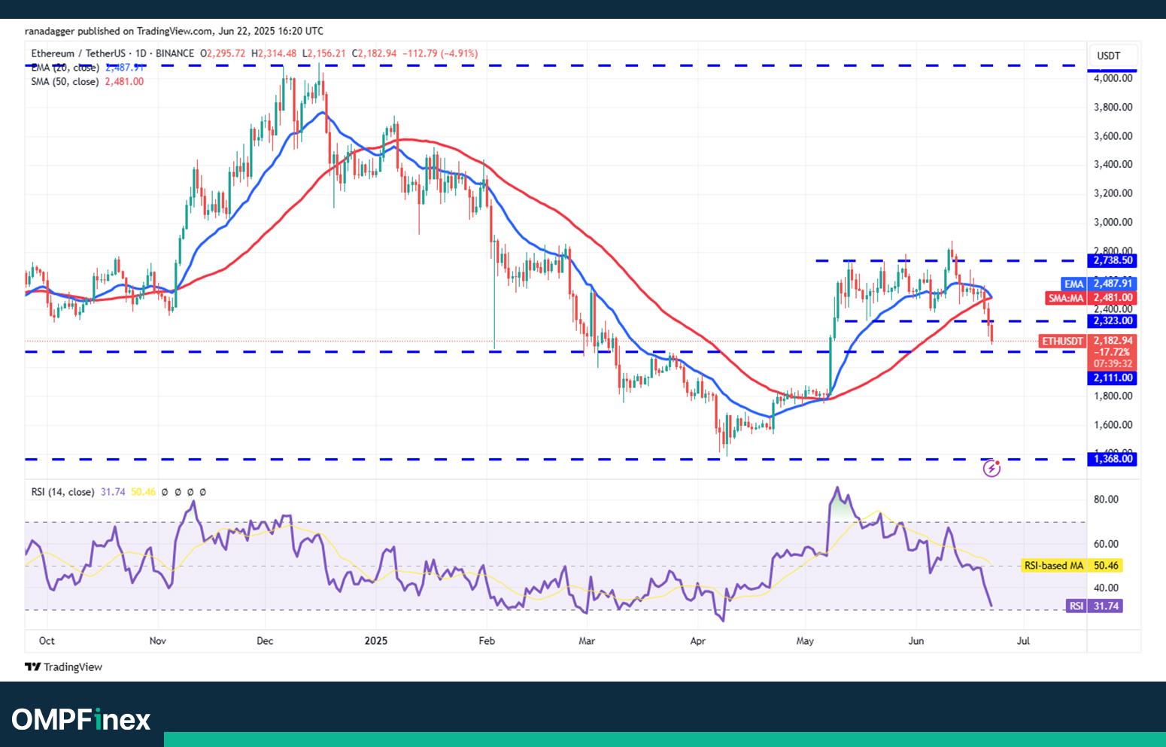
Task: Select the SMA (50, close) legend entry
Action: [x=65, y=81]
